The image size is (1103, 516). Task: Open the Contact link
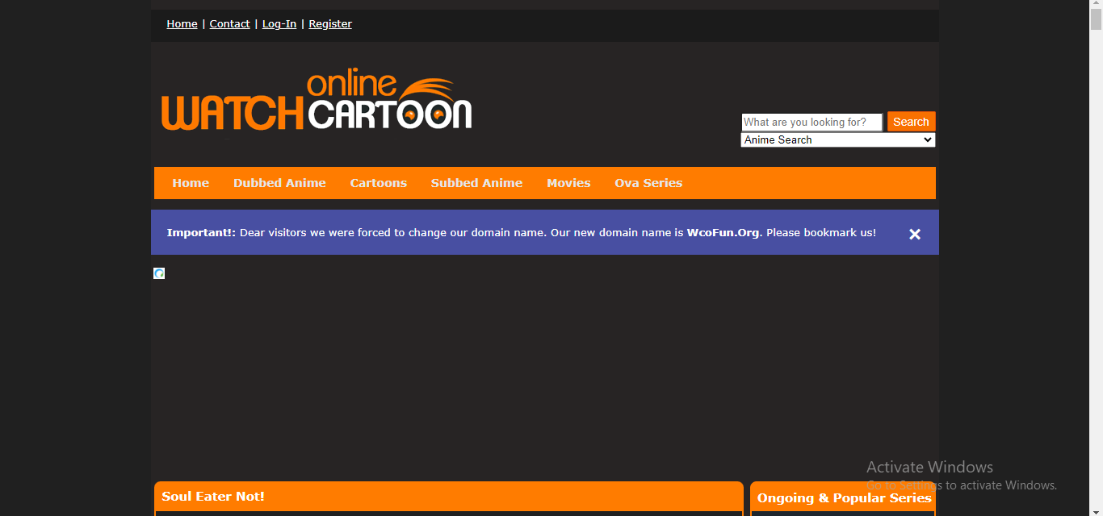pyautogui.click(x=229, y=24)
